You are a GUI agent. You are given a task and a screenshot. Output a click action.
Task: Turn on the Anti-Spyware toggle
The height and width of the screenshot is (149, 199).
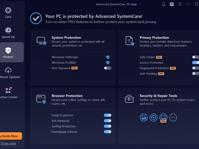point(107,68)
